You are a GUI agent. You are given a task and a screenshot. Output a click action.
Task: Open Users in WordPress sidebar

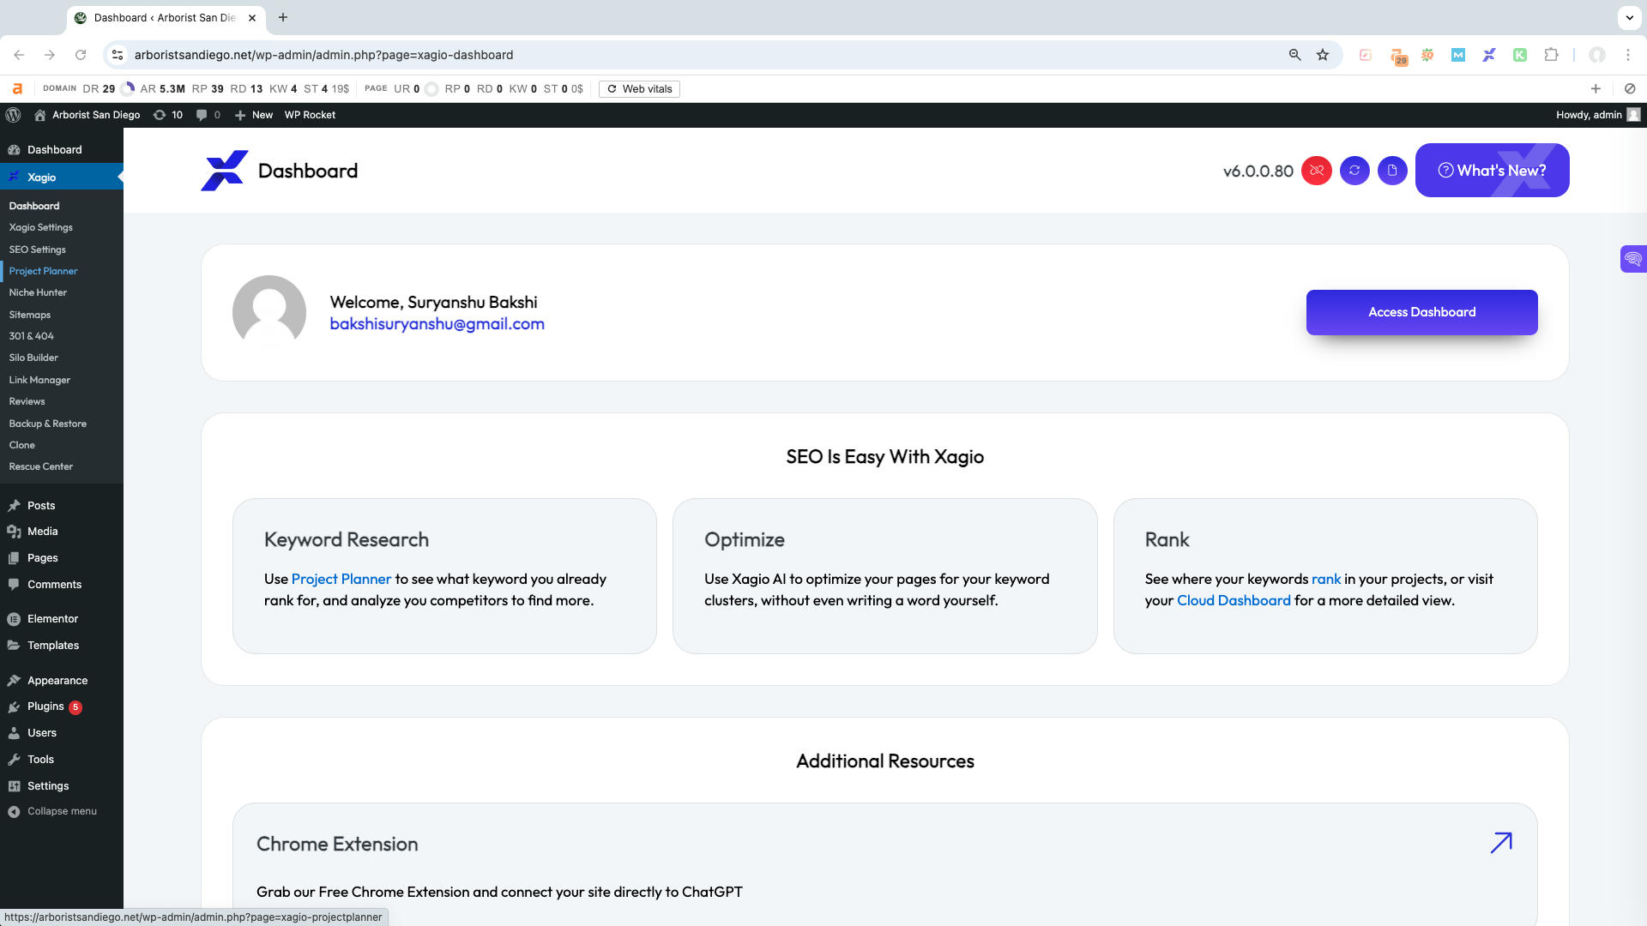click(62, 733)
